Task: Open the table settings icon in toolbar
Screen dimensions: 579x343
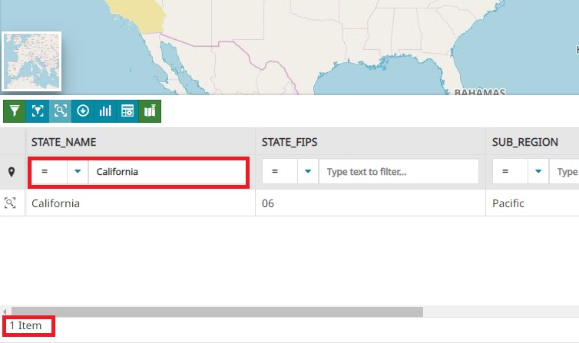Action: point(128,111)
